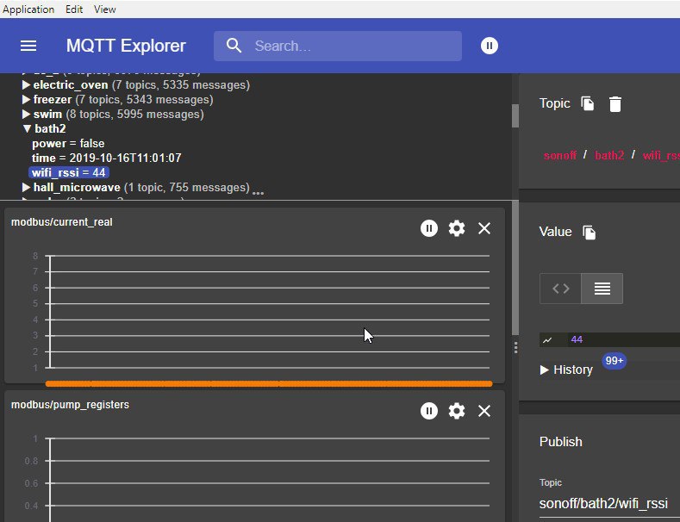Pause the modbus/pump_registers chart
Viewport: 680px width, 522px height.
click(429, 411)
